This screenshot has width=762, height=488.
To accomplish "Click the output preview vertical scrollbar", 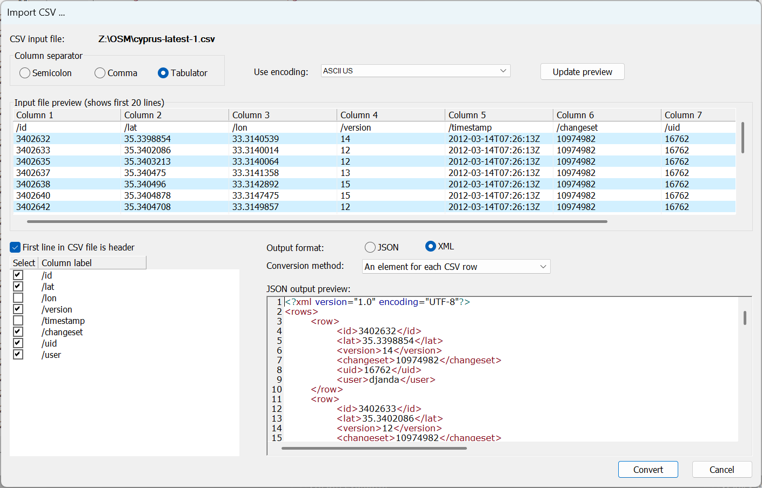I will [745, 318].
